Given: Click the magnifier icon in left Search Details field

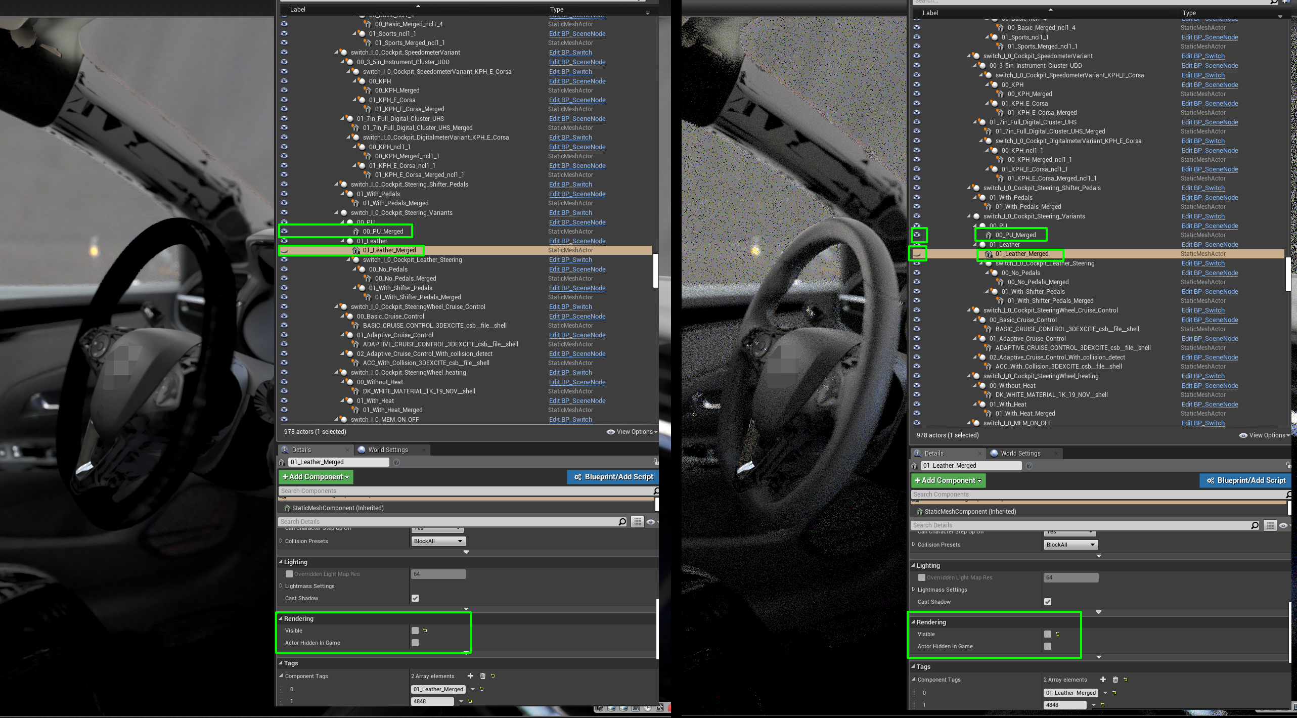Looking at the screenshot, I should (622, 522).
